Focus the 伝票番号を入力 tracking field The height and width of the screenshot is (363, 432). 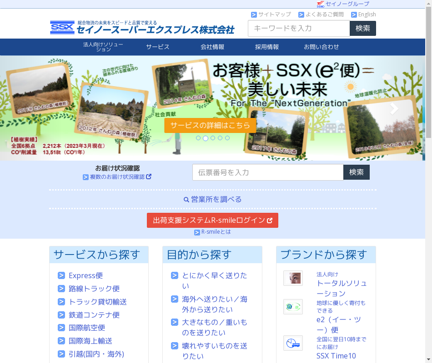click(x=268, y=172)
